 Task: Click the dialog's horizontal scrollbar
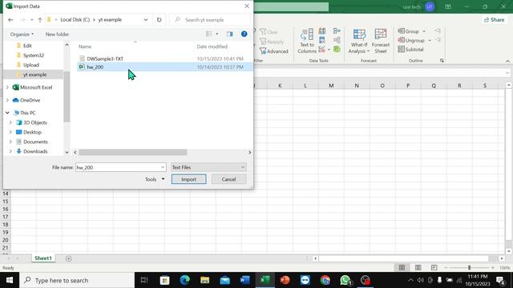click(x=133, y=152)
